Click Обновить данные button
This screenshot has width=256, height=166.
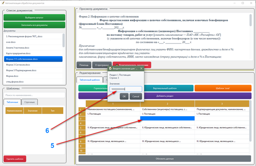coord(165,159)
